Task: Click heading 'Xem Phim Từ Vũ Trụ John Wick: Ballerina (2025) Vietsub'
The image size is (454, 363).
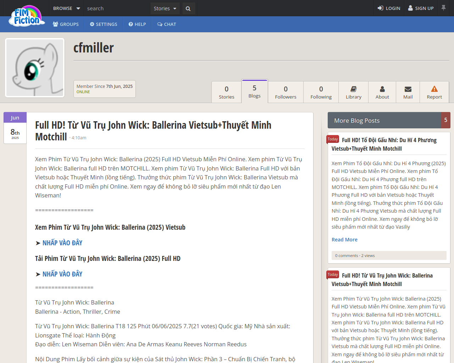Action: coord(110,227)
